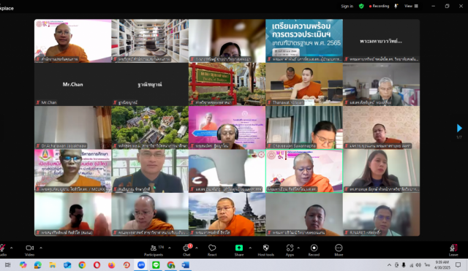Open Host tools shield icon
The width and height of the screenshot is (468, 271).
point(265,250)
